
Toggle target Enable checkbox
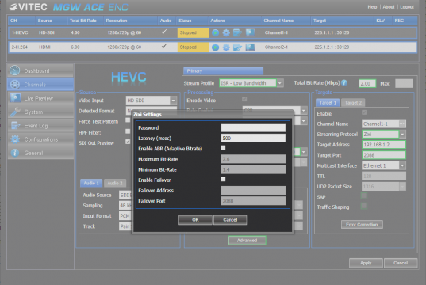point(364,112)
